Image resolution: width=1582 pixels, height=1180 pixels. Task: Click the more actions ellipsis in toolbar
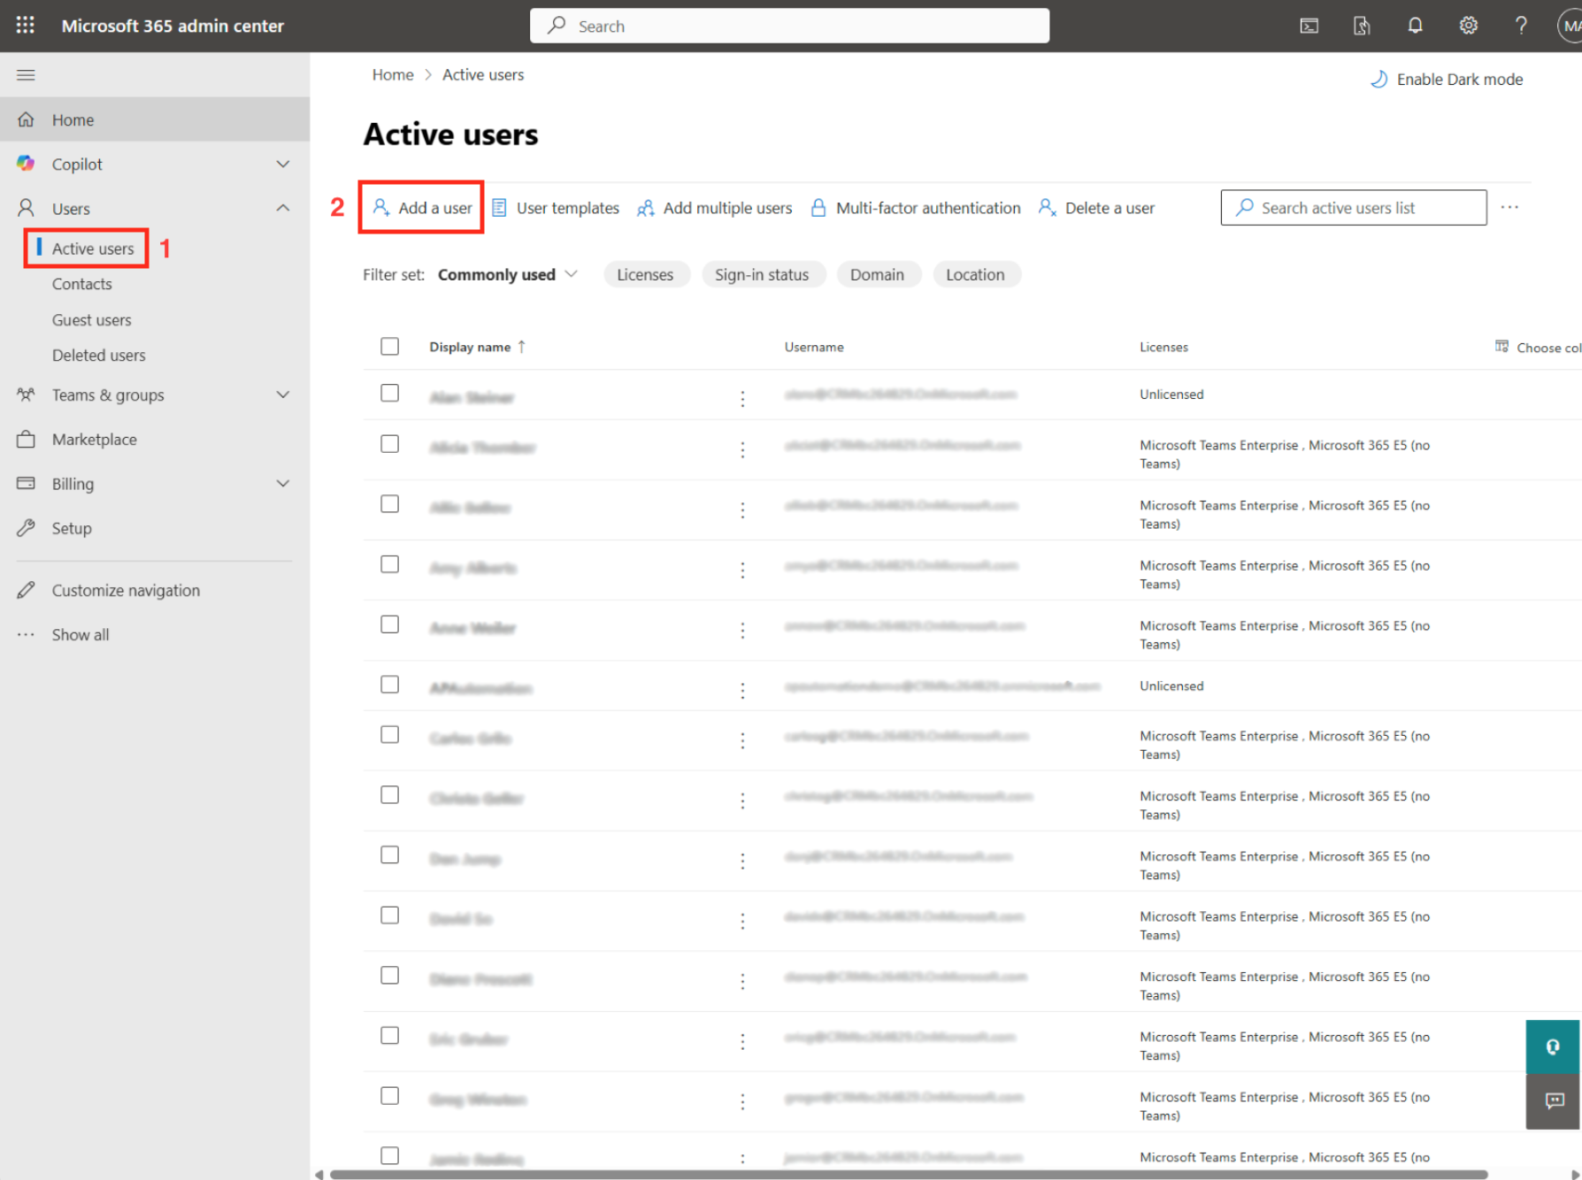(x=1509, y=208)
